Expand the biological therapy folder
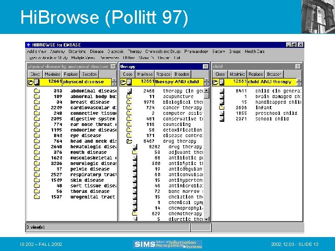335x251 pixels. 129,102
